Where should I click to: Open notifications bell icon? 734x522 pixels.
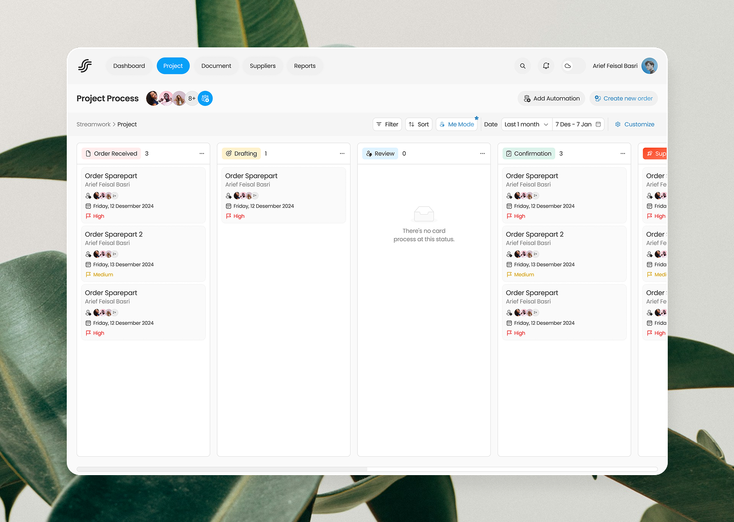coord(546,66)
